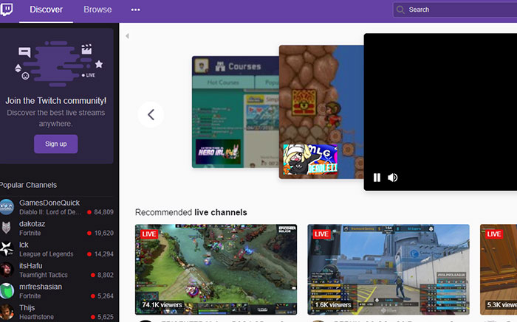Screen dimensions: 517x322
Task: Click the Fortnite label under dakotaz
Action: 30,233
